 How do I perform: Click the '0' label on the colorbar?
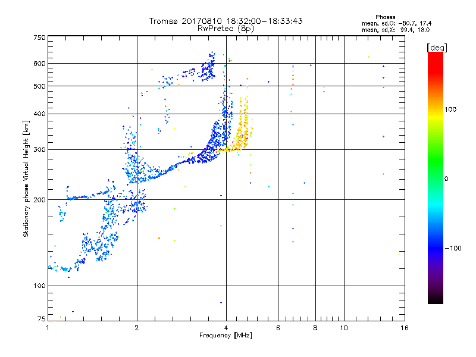click(x=446, y=179)
